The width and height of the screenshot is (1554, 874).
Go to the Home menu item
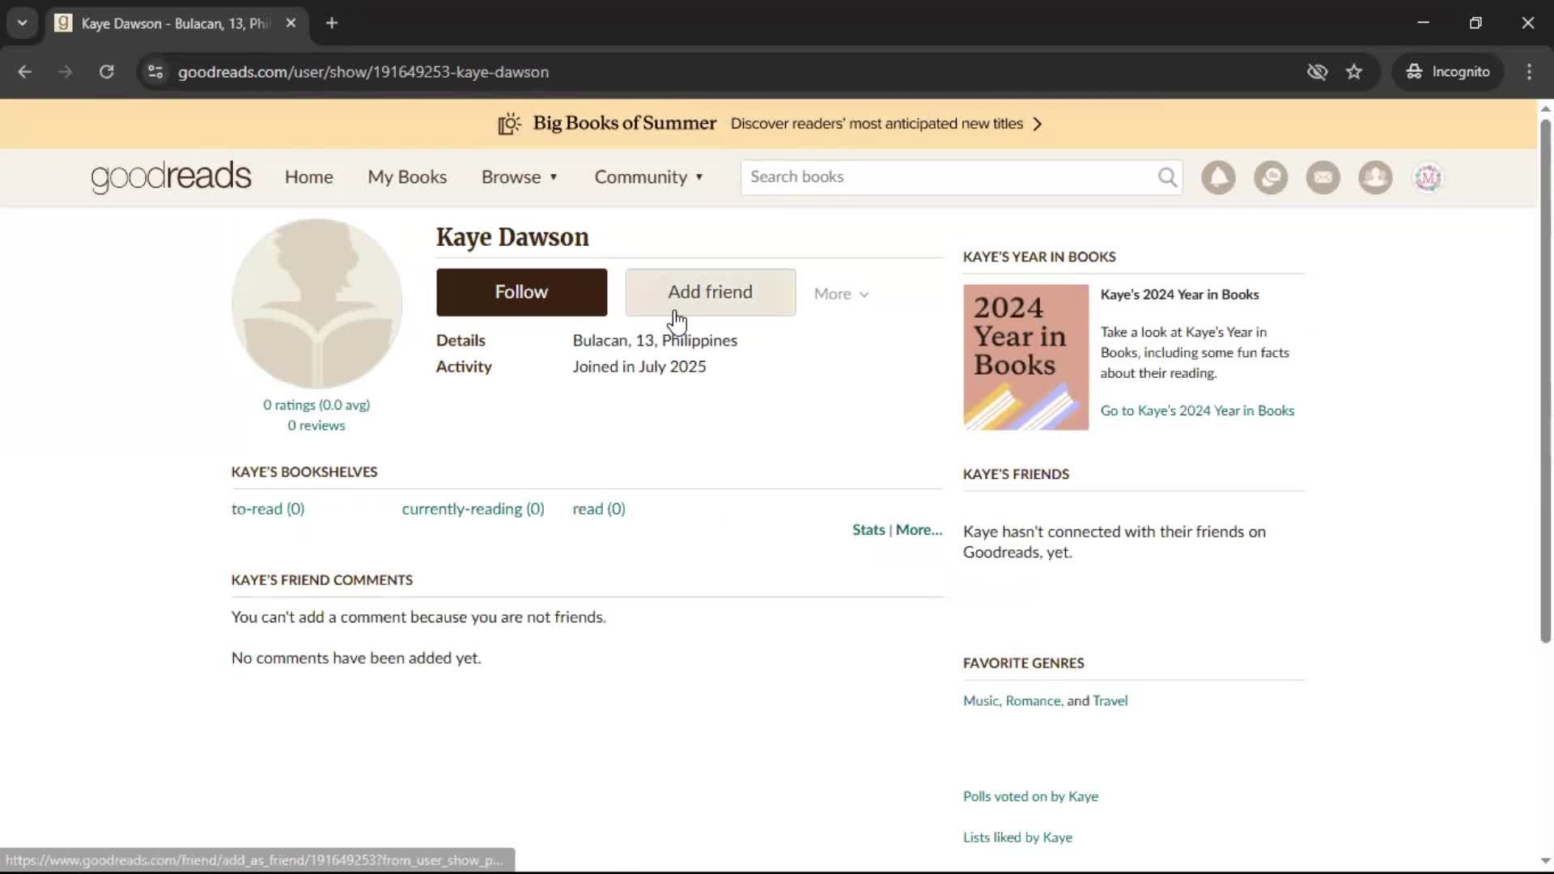(x=308, y=177)
